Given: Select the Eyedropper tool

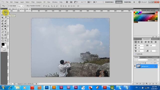Looking at the screenshot, I should [x=5, y=18].
